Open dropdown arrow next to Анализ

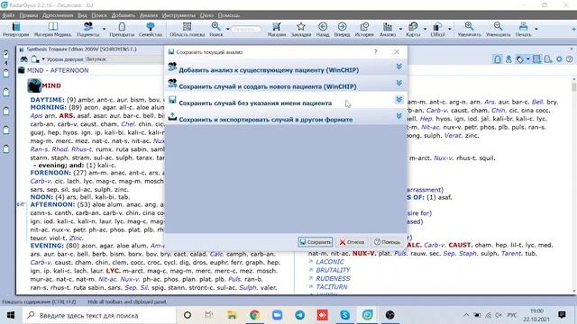tap(400, 29)
